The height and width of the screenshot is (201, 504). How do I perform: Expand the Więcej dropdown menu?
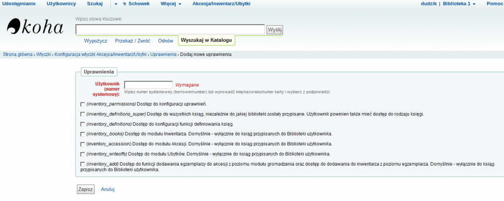click(x=171, y=4)
